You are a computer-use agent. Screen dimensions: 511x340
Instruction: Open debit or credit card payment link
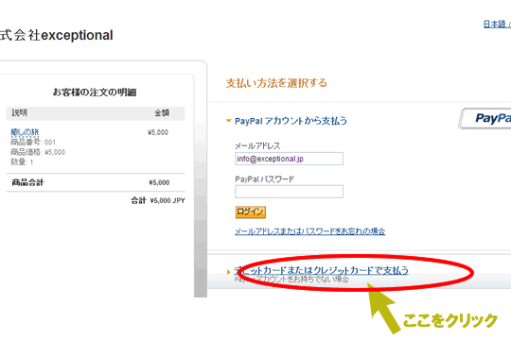[321, 270]
